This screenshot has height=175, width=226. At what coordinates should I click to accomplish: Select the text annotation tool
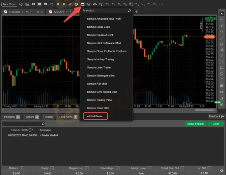222,80
